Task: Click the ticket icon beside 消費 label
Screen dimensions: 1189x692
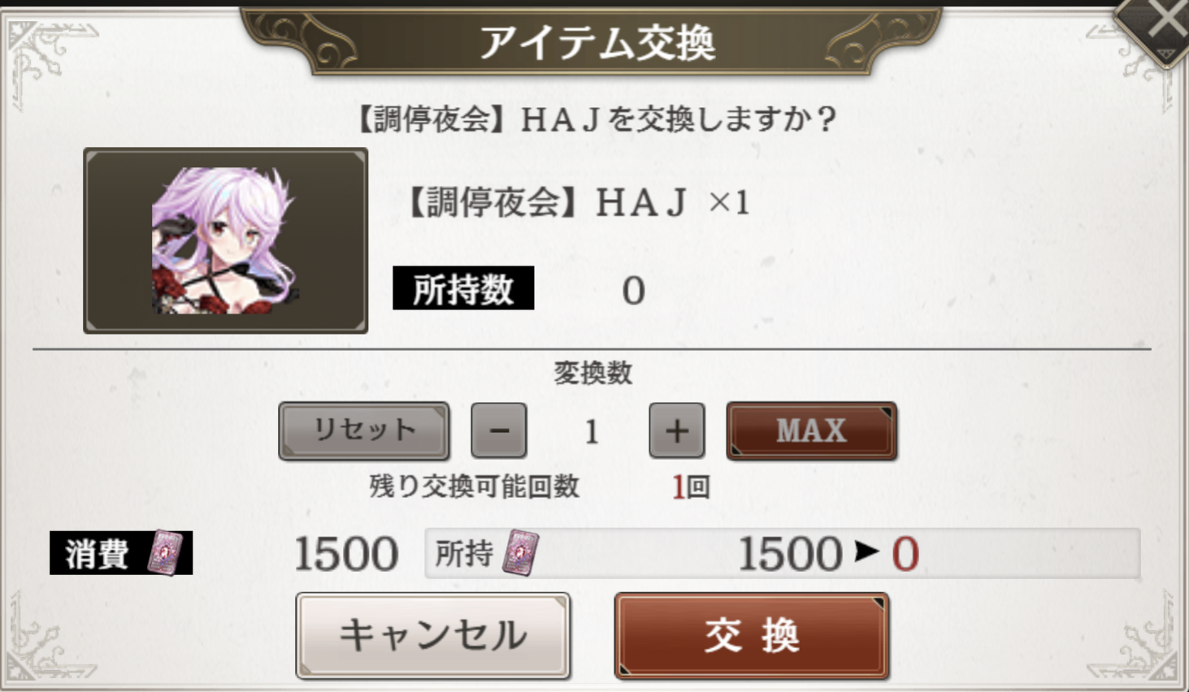Action: tap(164, 553)
